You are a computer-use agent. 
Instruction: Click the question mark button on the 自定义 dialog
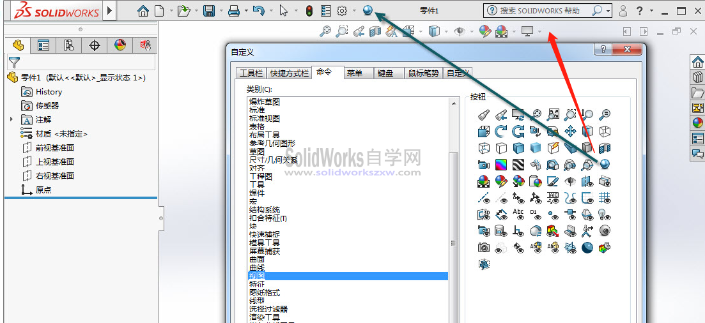click(x=603, y=49)
